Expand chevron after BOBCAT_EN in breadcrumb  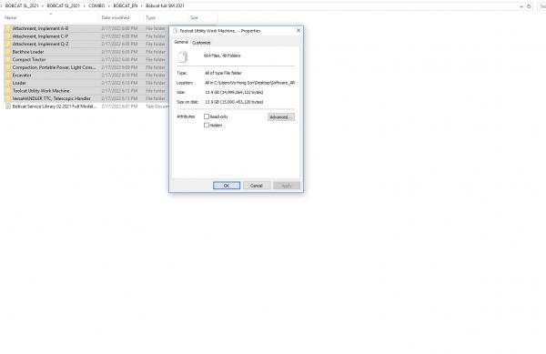[142, 6]
